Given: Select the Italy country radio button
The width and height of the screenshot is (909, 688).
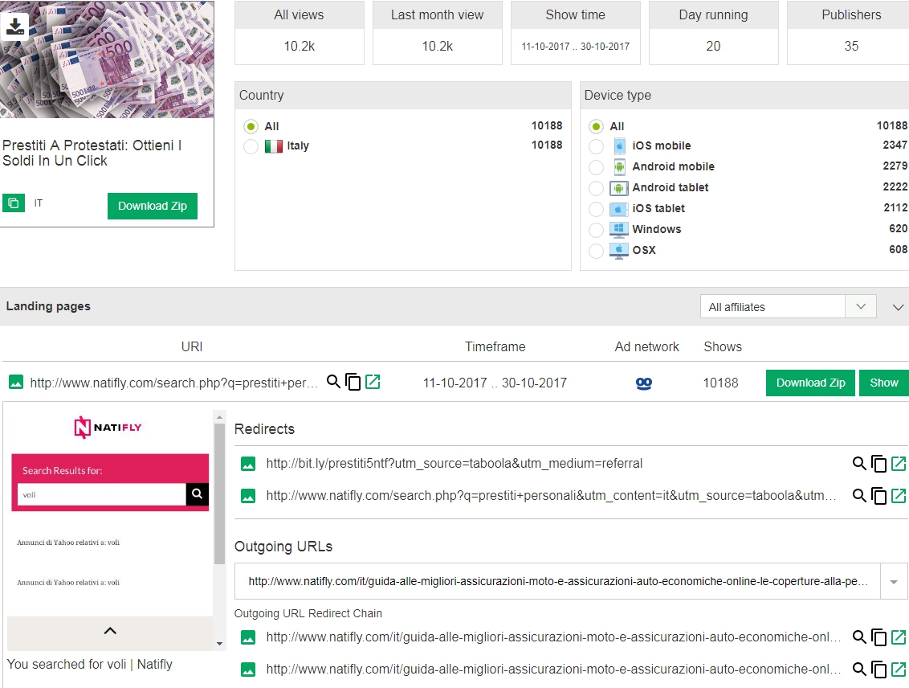Looking at the screenshot, I should point(251,146).
